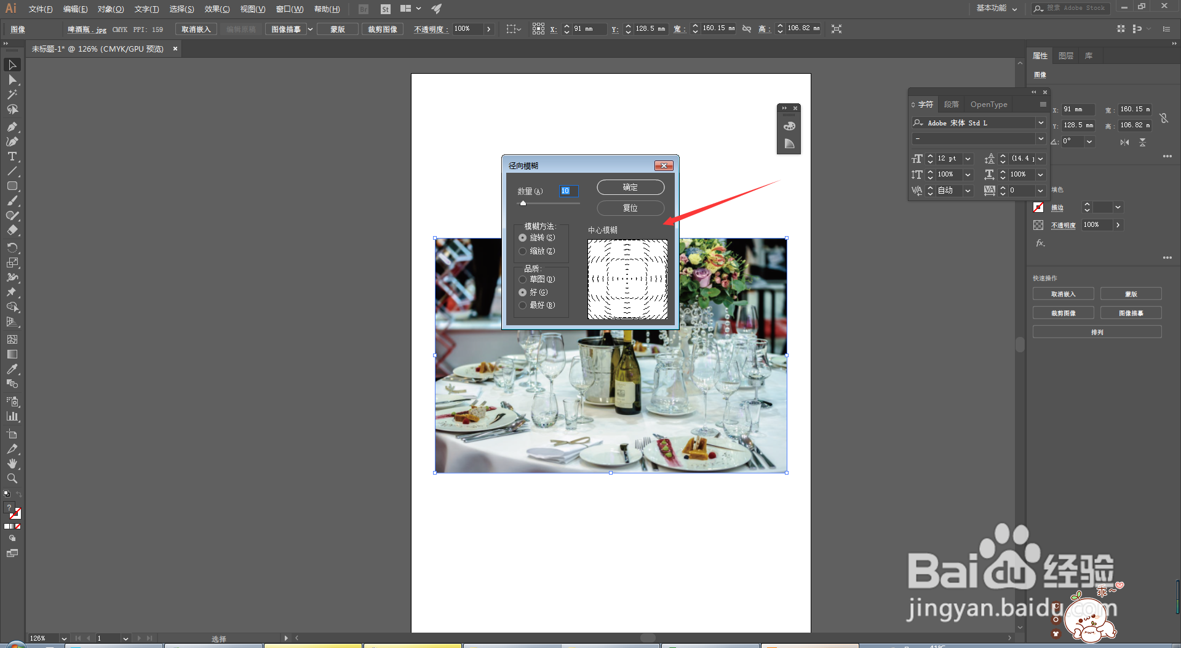This screenshot has height=648, width=1181.
Task: Select the Eraser tool
Action: [12, 231]
